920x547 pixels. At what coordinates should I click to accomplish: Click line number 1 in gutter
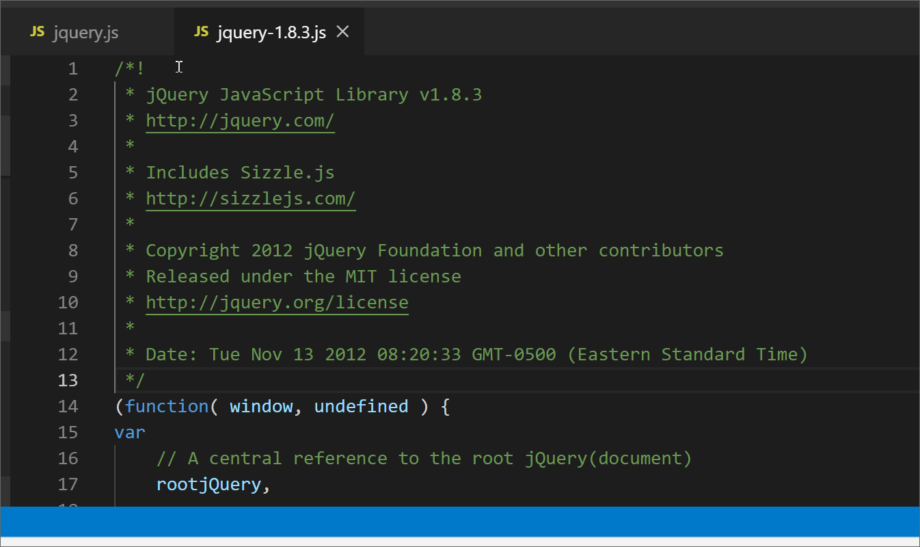coord(73,68)
